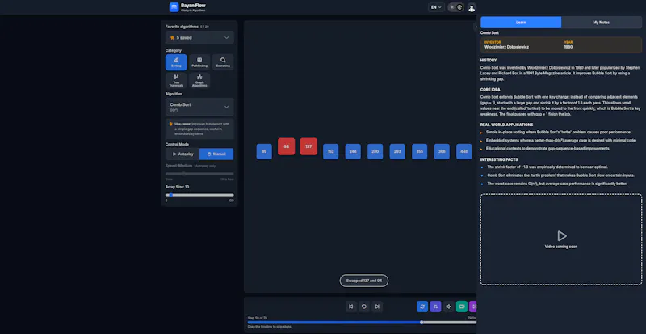Image resolution: width=646 pixels, height=334 pixels.
Task: Switch to the Learn tab
Action: pyautogui.click(x=521, y=23)
